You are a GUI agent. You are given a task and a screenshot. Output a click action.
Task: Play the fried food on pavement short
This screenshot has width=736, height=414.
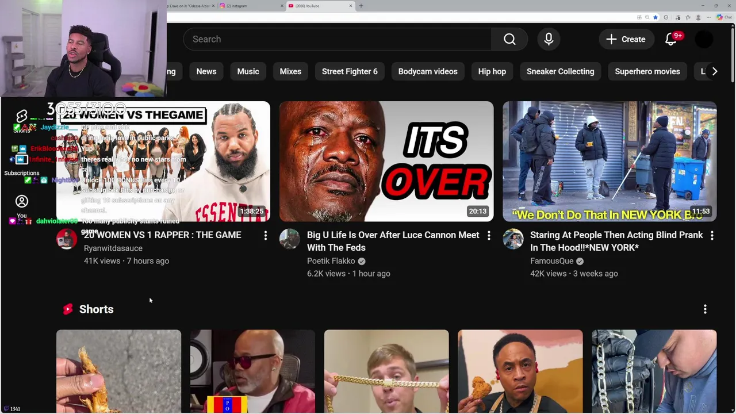pos(118,371)
